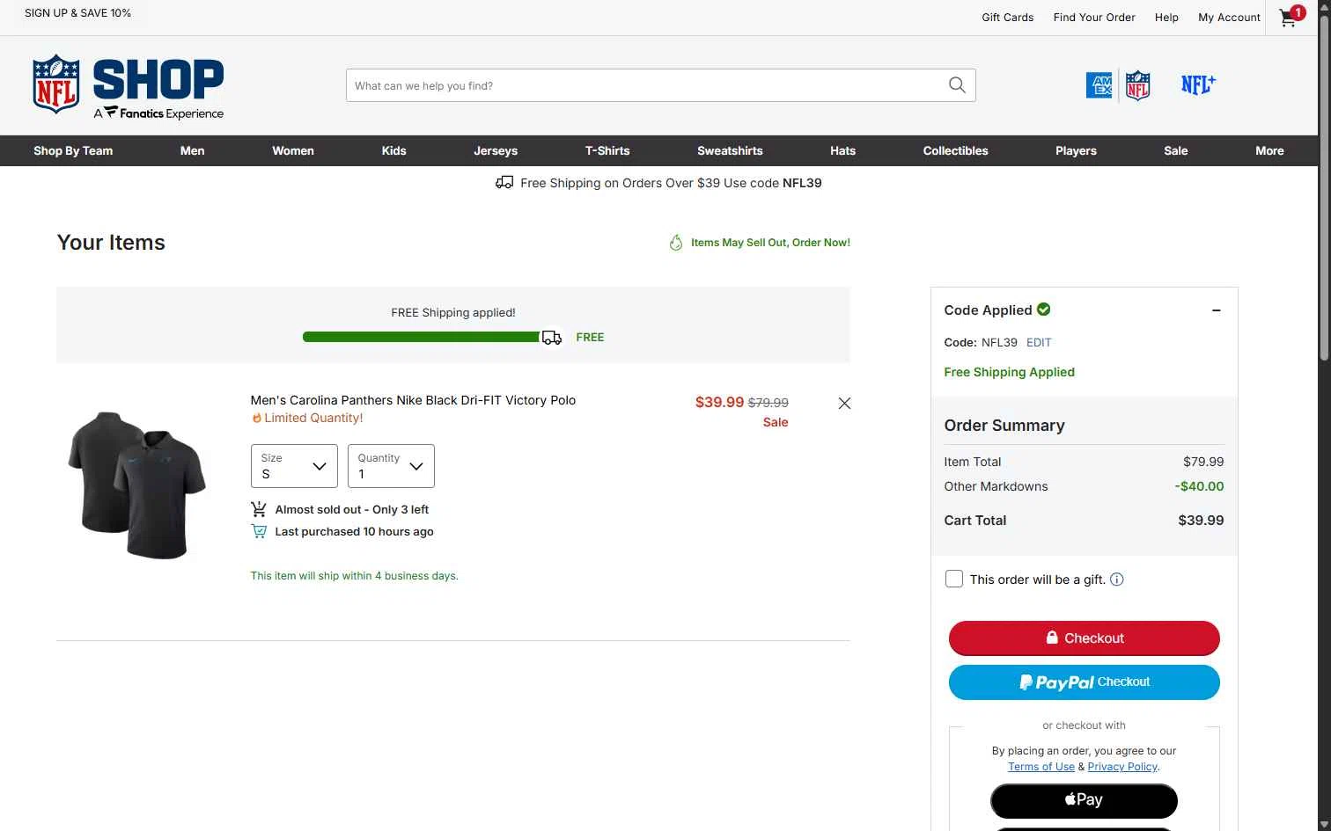The height and width of the screenshot is (831, 1331).
Task: Click the Cart Total $39.99 amount
Action: 1201,521
